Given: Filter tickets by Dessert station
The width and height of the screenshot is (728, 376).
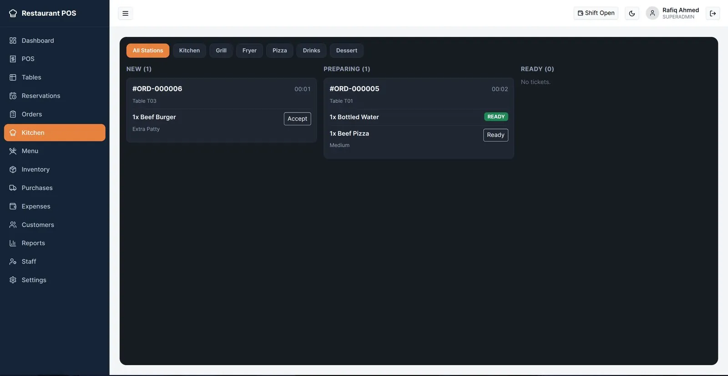Looking at the screenshot, I should 347,51.
